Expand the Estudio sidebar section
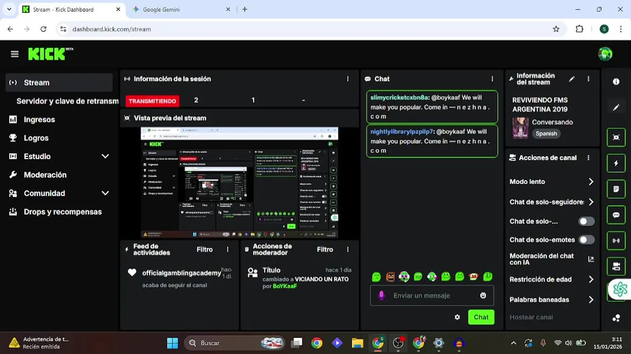Image resolution: width=631 pixels, height=354 pixels. tap(105, 156)
